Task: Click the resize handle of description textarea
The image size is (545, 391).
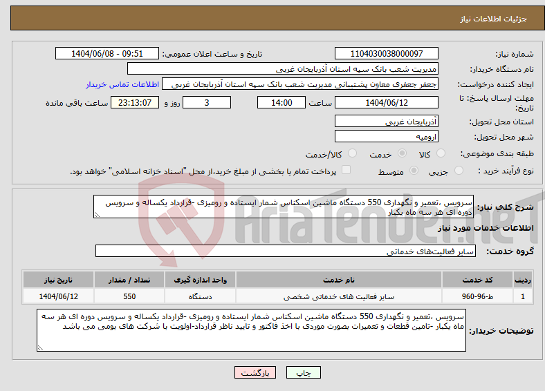Action: [97, 215]
